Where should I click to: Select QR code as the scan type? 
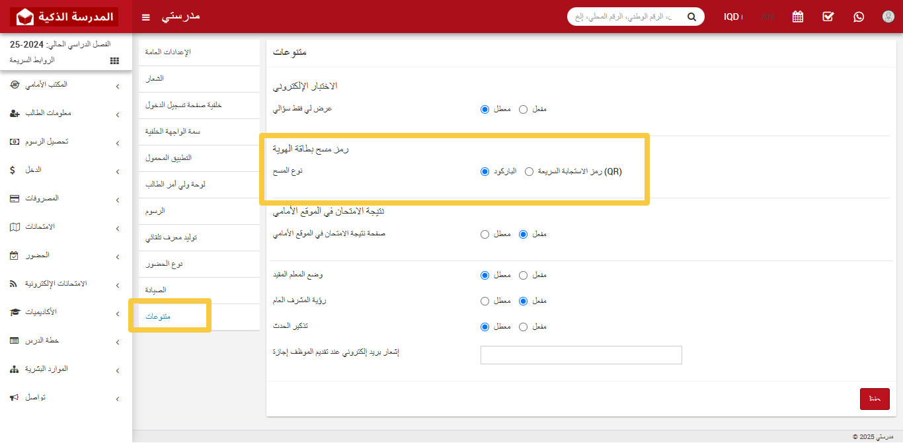click(x=529, y=171)
